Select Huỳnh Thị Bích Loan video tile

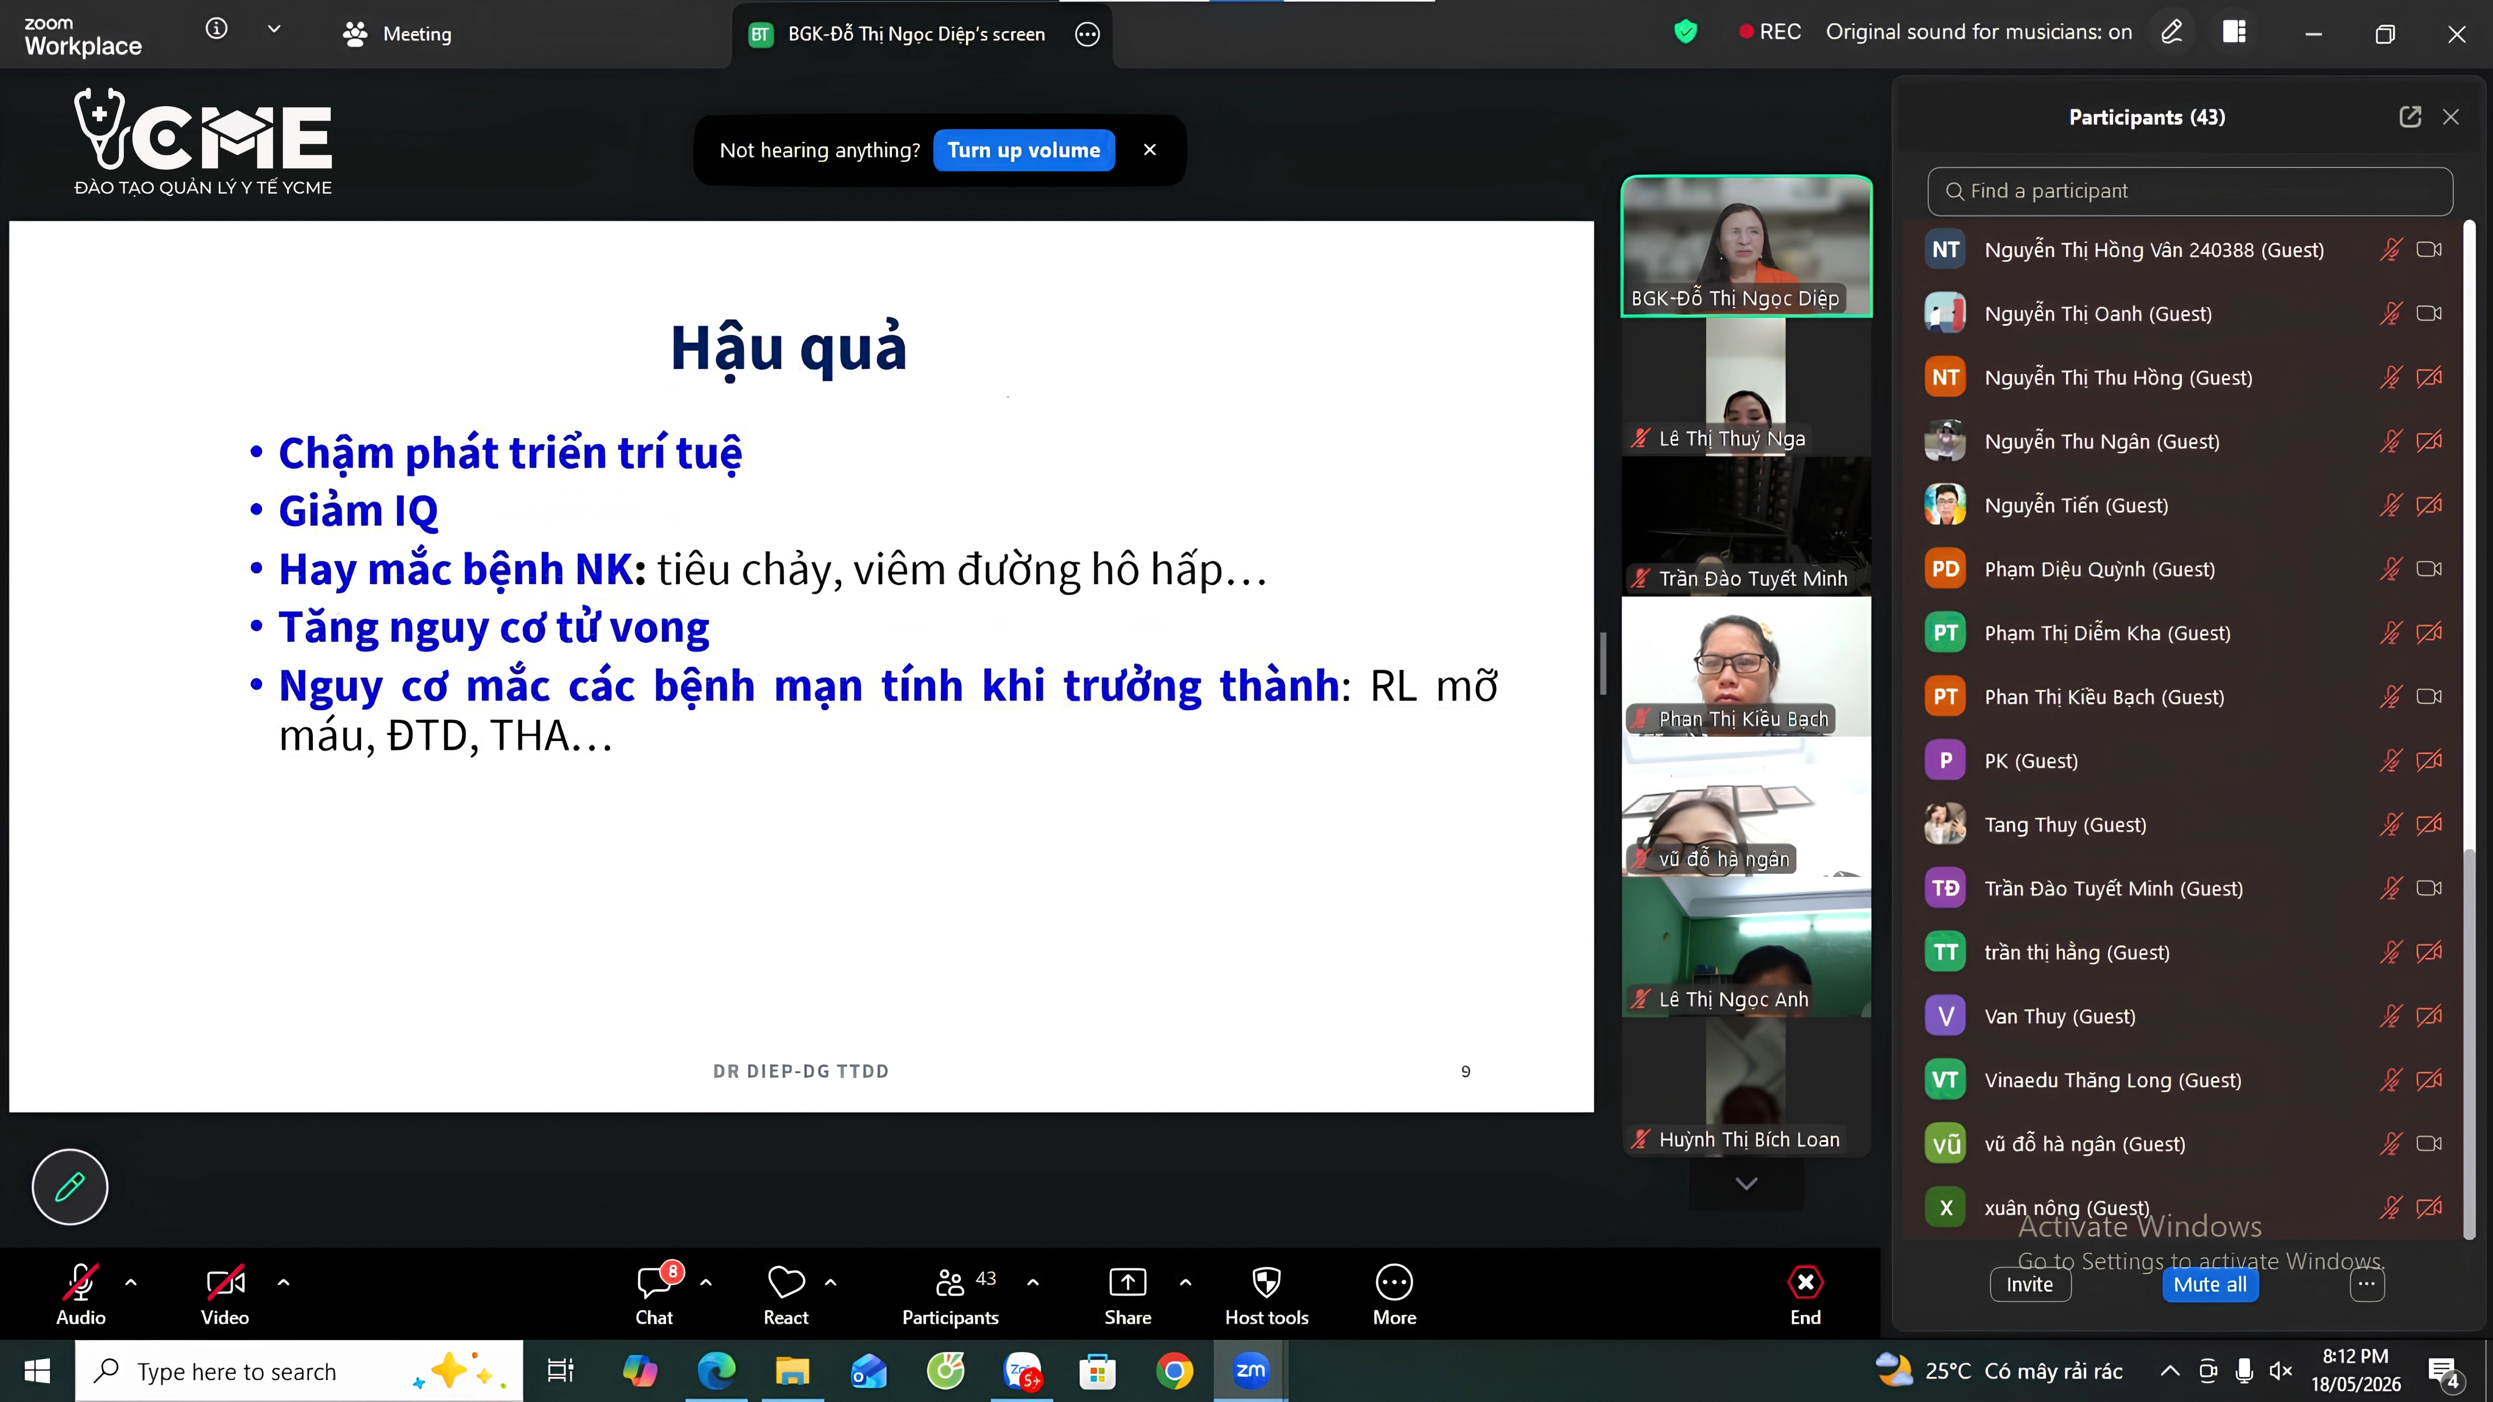[1746, 1087]
